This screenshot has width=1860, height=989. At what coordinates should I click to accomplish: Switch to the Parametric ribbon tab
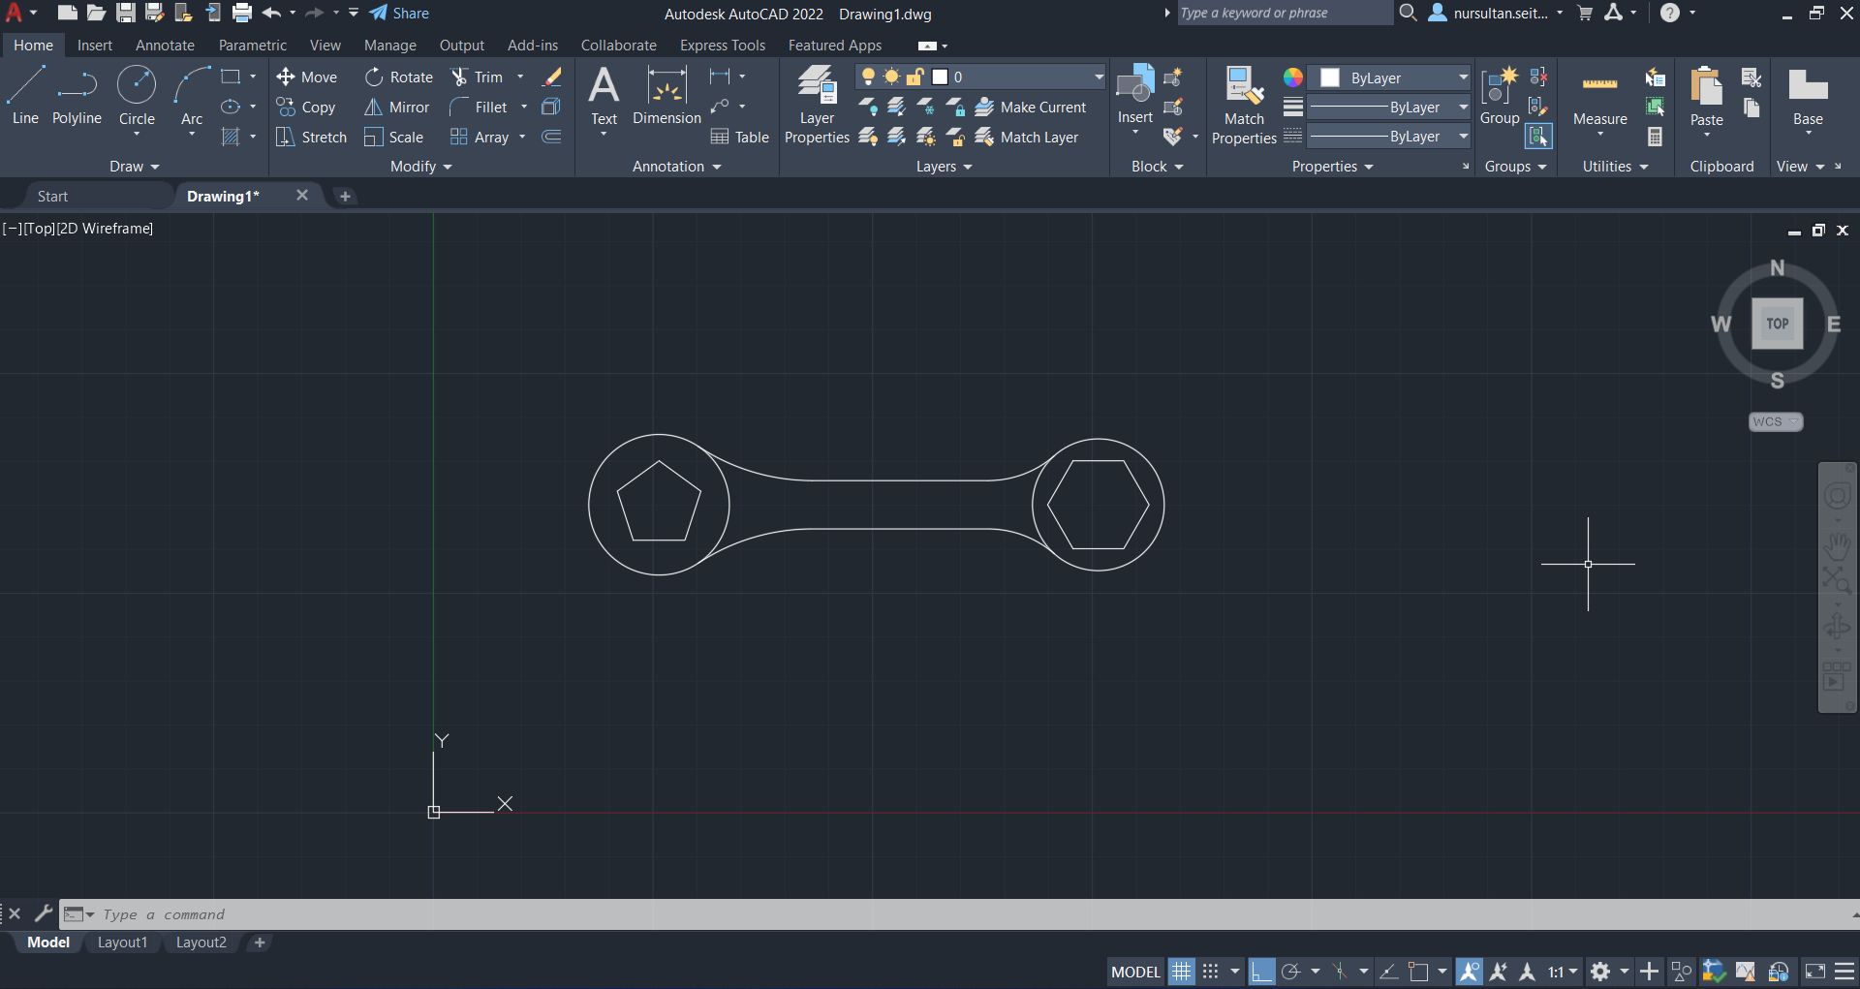point(252,45)
